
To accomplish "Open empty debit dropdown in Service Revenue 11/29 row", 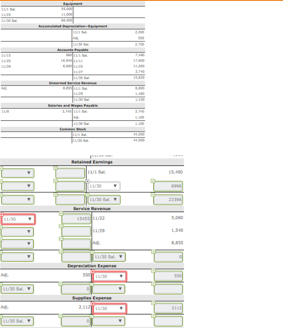I will coord(17,232).
